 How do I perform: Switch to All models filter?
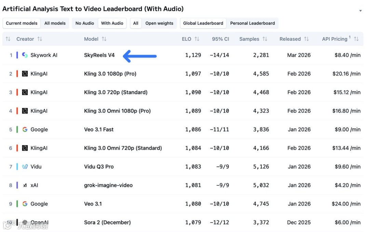[x=55, y=23]
